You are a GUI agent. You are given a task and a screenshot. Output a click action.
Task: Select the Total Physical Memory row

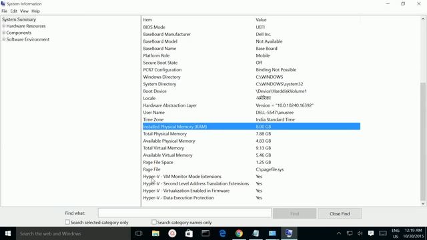point(252,134)
